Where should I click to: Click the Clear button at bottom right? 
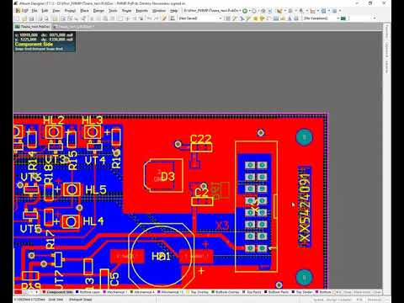pyautogui.click(x=377, y=292)
